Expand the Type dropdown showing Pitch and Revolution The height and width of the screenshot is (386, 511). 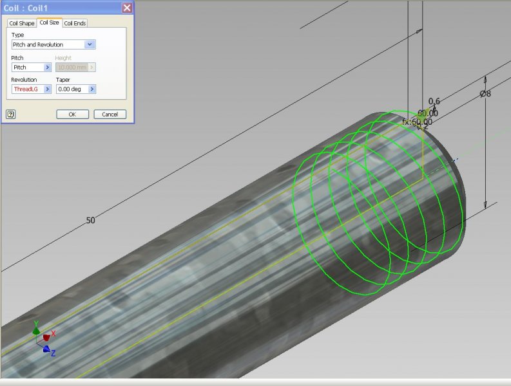90,44
